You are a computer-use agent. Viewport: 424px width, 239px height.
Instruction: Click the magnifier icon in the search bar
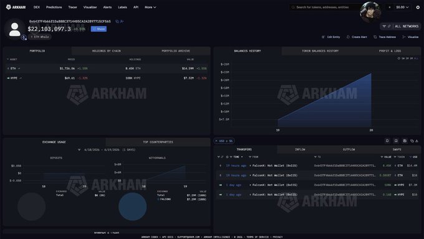[x=293, y=7]
